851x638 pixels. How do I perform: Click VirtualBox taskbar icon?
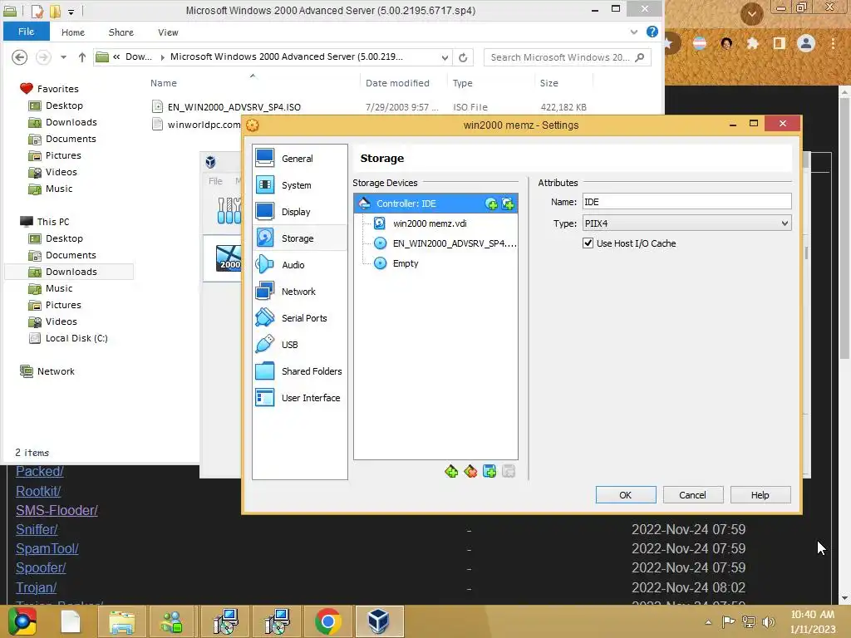379,621
